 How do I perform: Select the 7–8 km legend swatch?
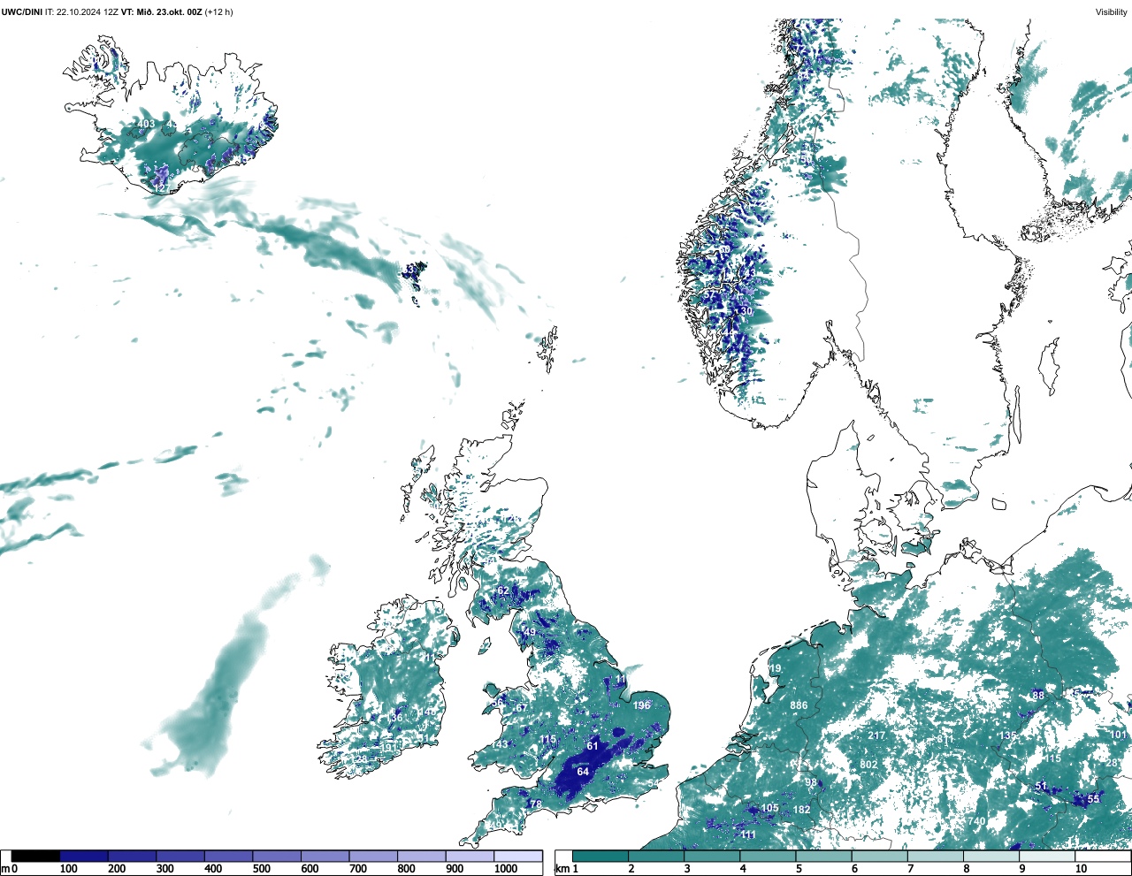(x=935, y=857)
